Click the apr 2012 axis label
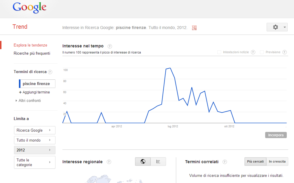Viewport: 294px width, 183px height. [x=117, y=126]
